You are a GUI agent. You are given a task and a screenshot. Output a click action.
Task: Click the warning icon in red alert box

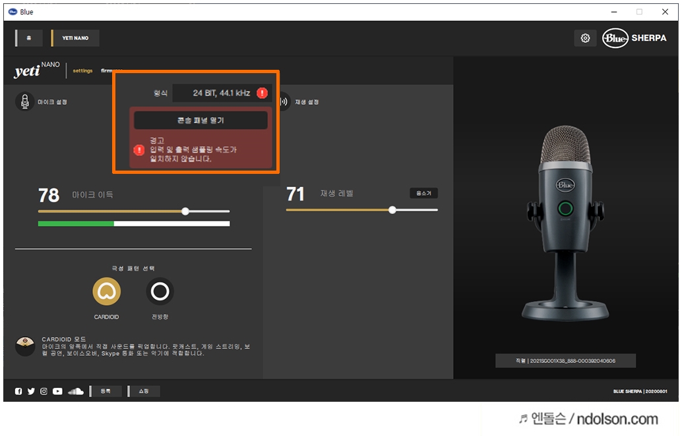[139, 150]
